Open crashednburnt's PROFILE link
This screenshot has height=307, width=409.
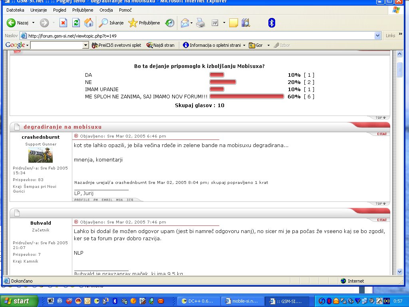[82, 200]
